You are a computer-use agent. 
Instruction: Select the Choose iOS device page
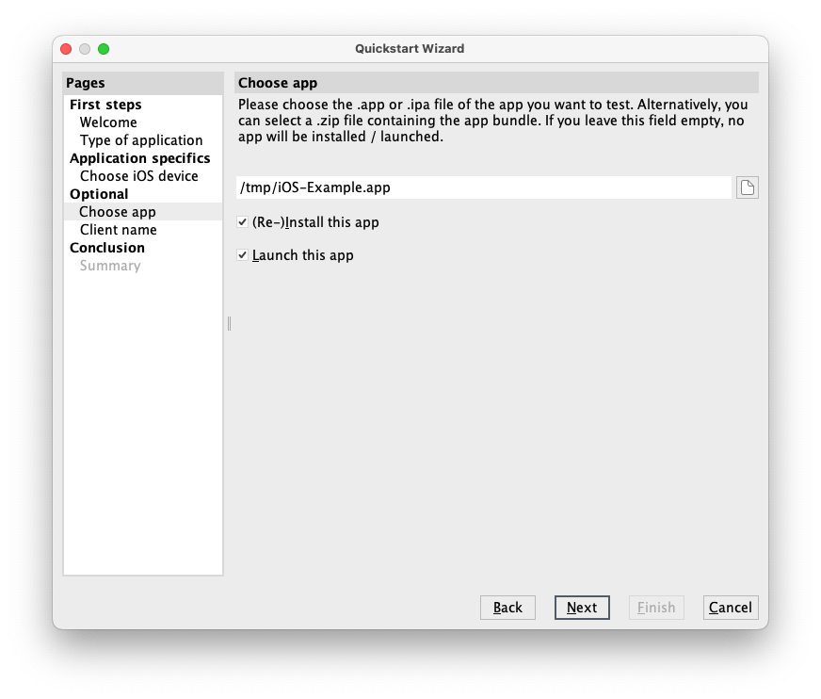pos(138,176)
